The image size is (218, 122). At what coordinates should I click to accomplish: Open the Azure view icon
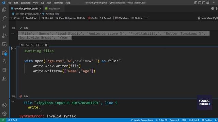(x=4, y=79)
